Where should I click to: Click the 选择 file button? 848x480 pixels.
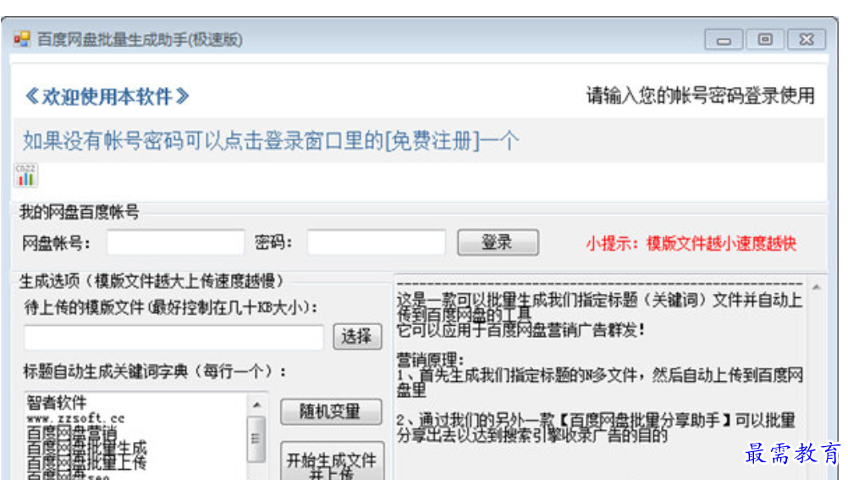point(357,337)
